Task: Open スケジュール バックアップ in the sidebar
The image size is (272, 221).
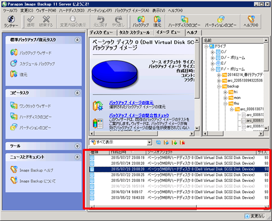Action: click(x=32, y=64)
